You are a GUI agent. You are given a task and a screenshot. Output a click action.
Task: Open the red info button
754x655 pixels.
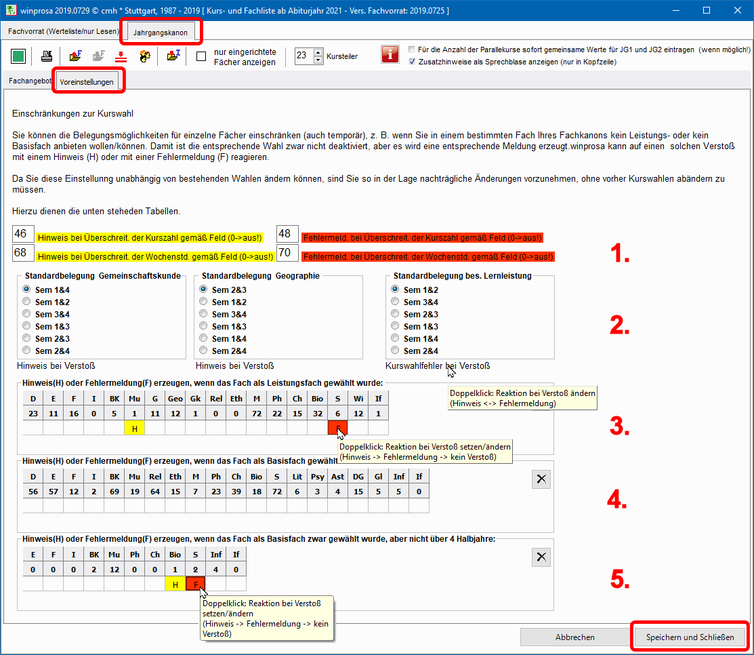pos(390,56)
